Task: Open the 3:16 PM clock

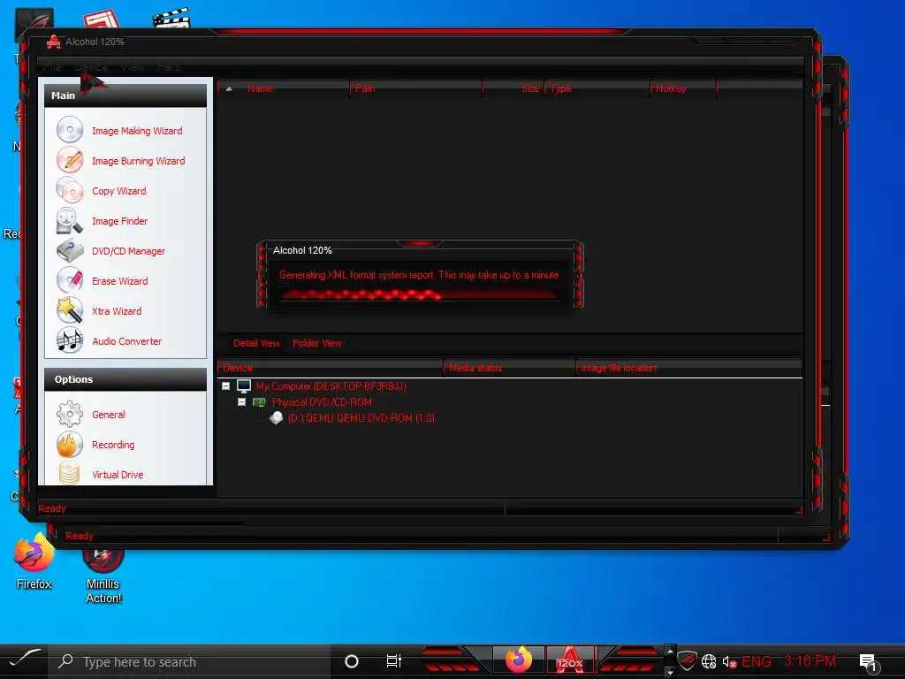Action: click(x=810, y=660)
